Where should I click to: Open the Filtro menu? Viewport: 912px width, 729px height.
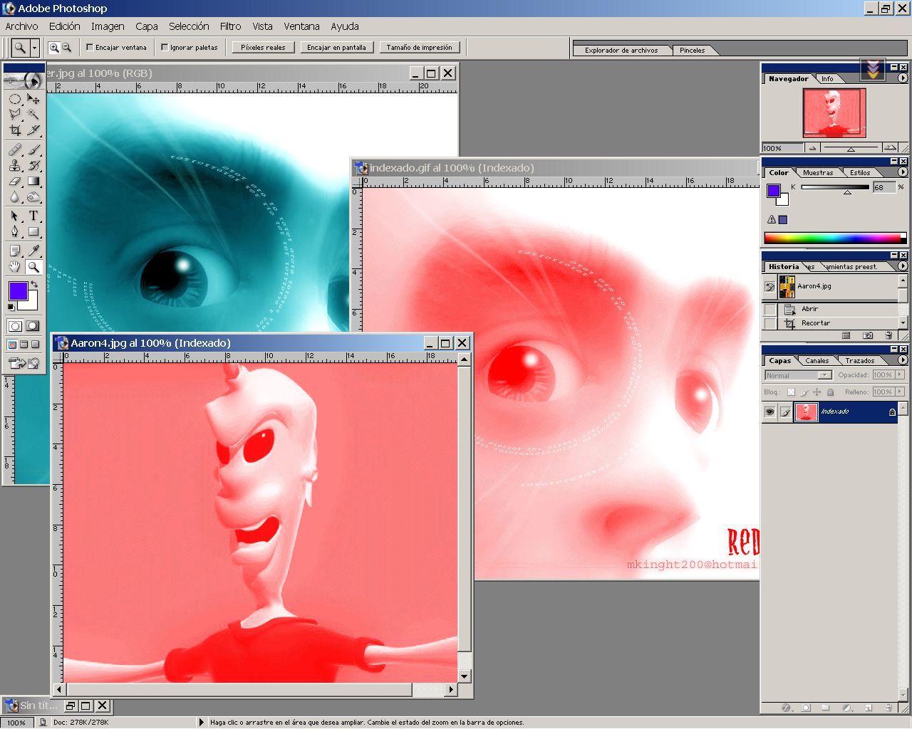(230, 26)
